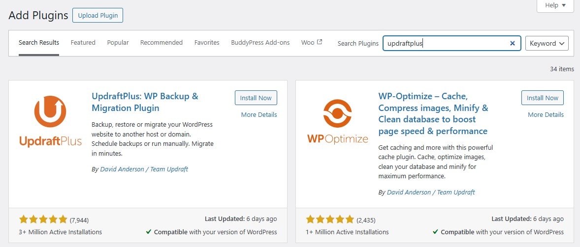Click UpdraftPlus Last Updated 6 days ago

tap(241, 219)
